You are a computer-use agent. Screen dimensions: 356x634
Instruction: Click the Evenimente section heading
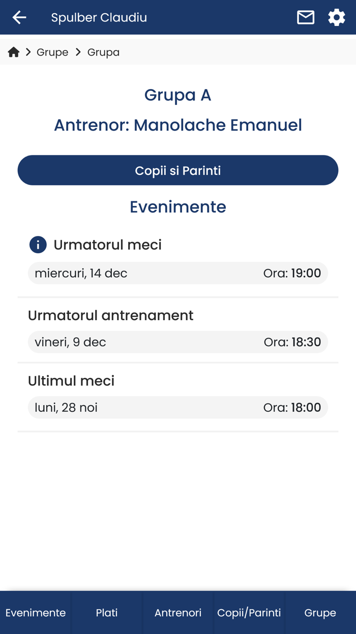click(177, 207)
